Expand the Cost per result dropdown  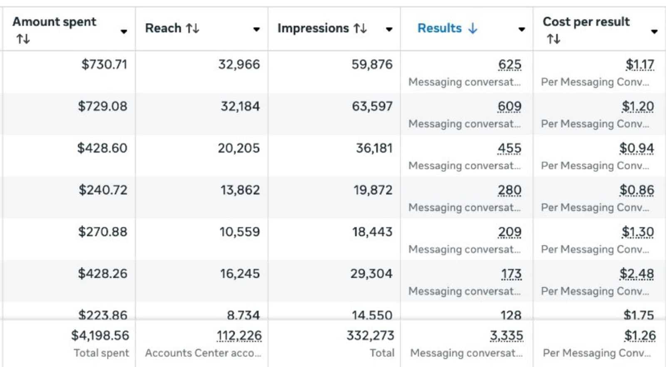coord(654,32)
